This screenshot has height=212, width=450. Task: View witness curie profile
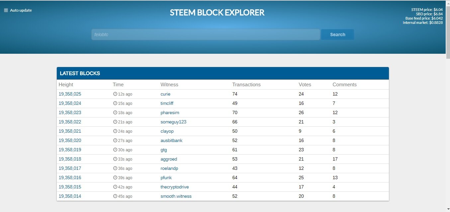(x=165, y=94)
